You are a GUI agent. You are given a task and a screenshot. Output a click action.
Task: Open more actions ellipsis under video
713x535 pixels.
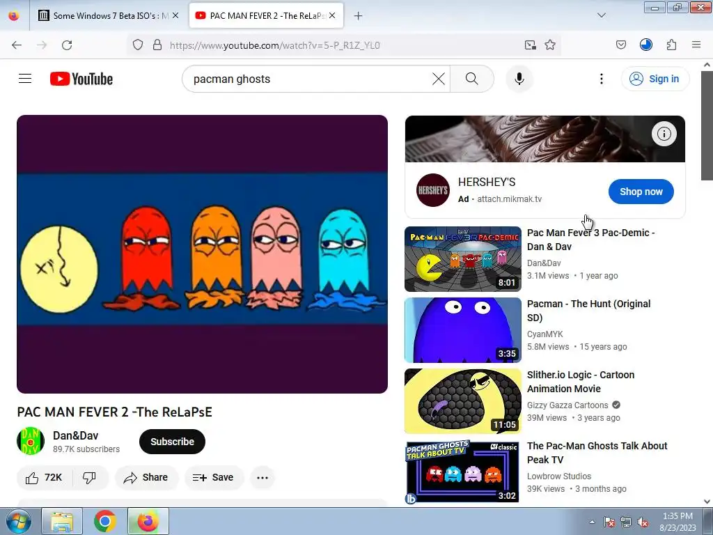click(263, 477)
